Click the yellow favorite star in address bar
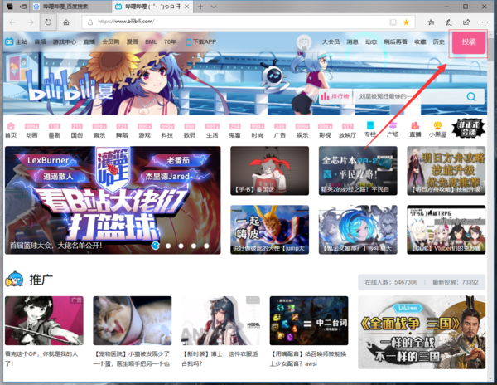 pos(406,22)
